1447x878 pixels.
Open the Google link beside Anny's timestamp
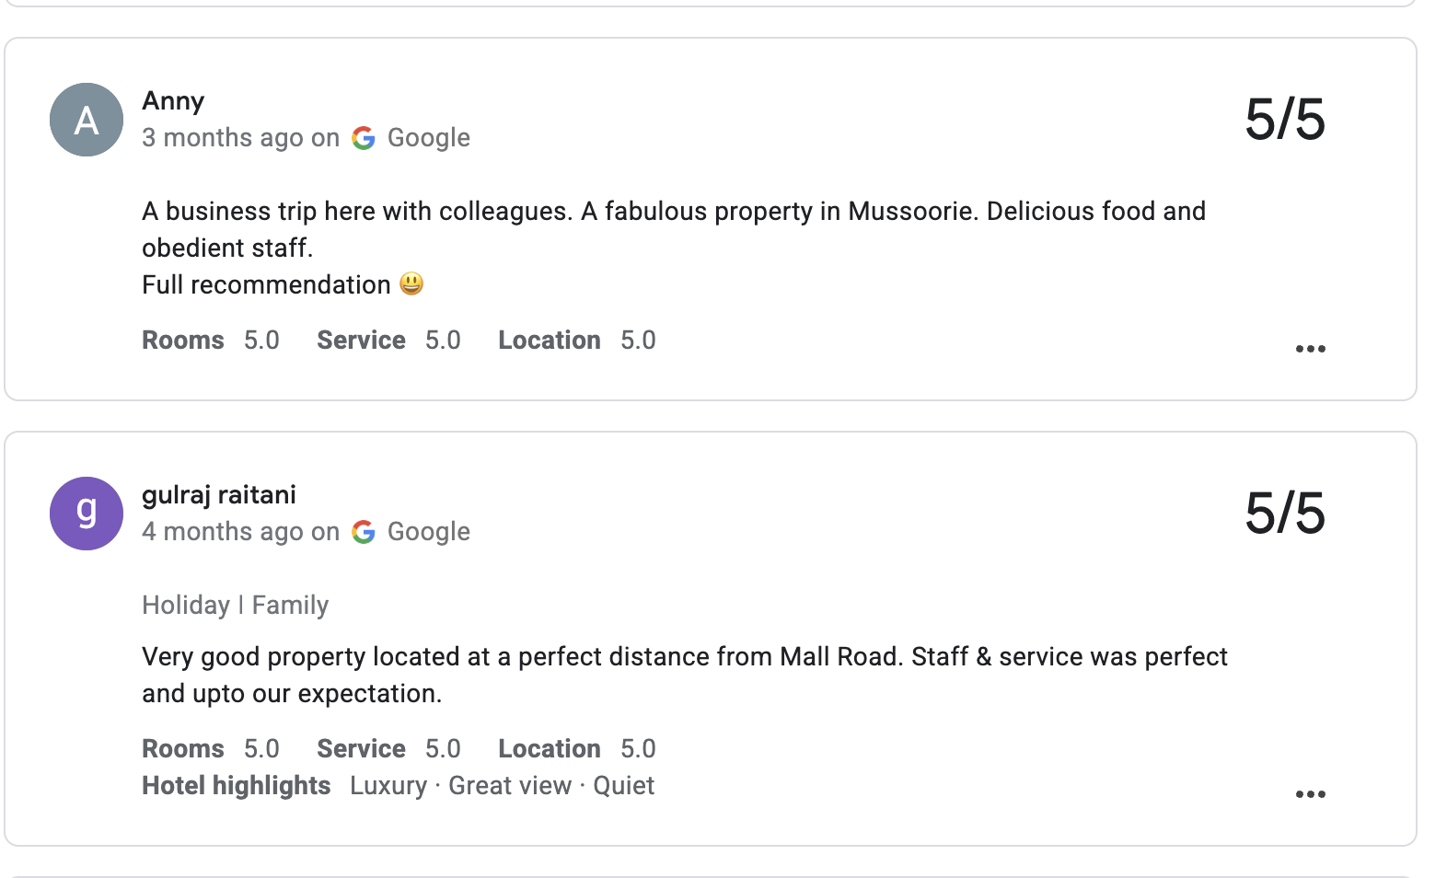429,138
